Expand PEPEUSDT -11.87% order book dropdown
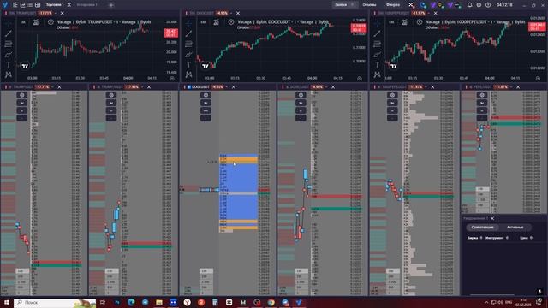 (511, 87)
